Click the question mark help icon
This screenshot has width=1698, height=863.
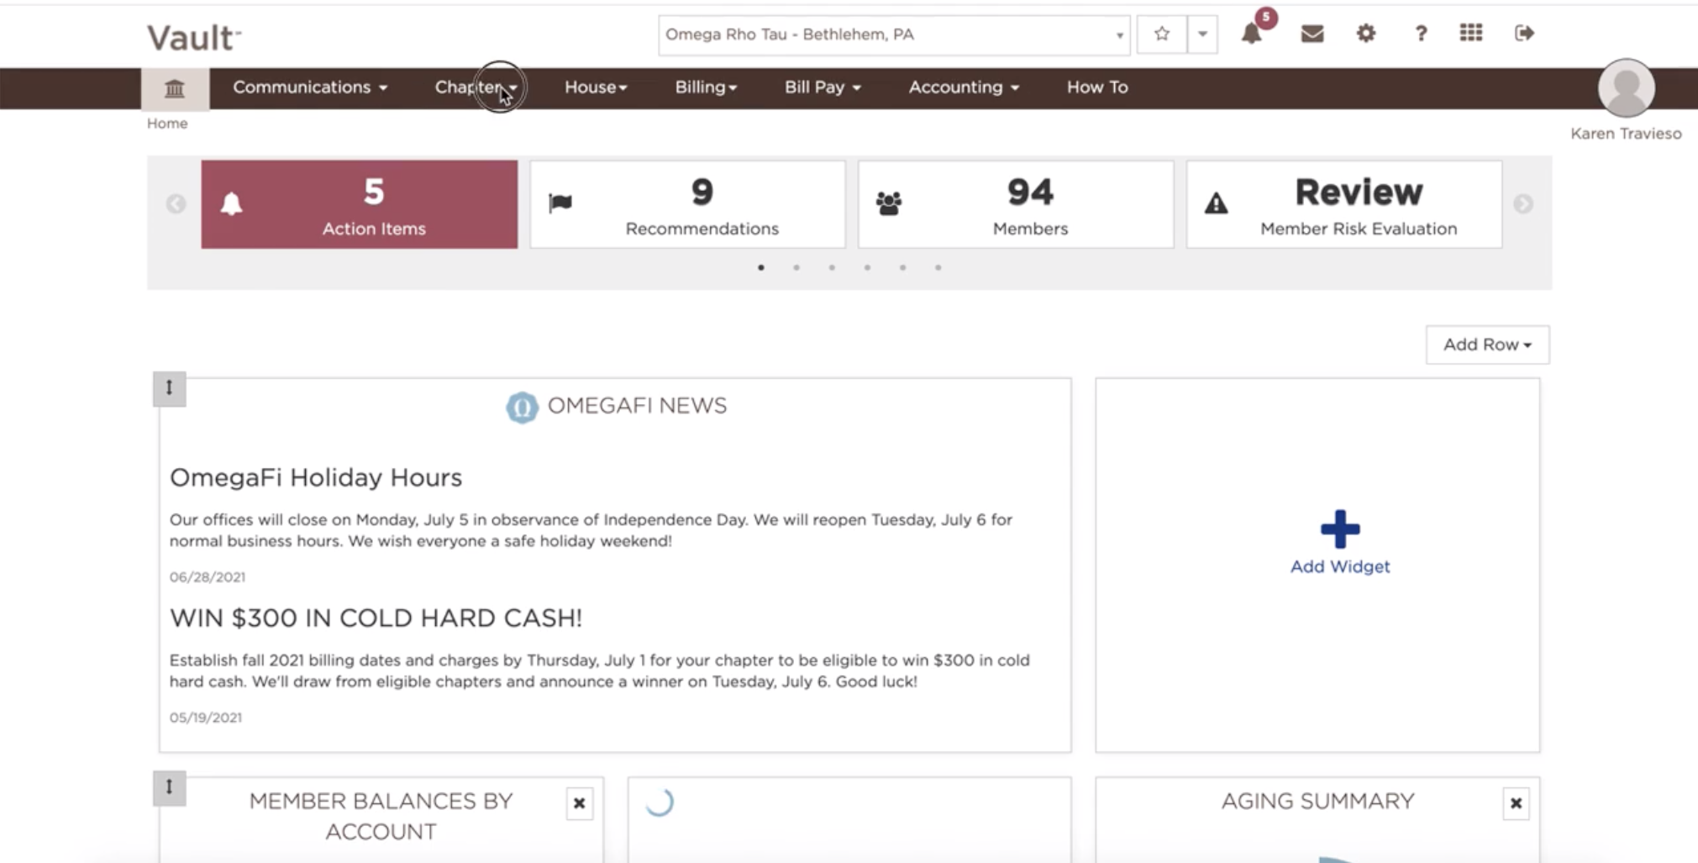tap(1421, 34)
